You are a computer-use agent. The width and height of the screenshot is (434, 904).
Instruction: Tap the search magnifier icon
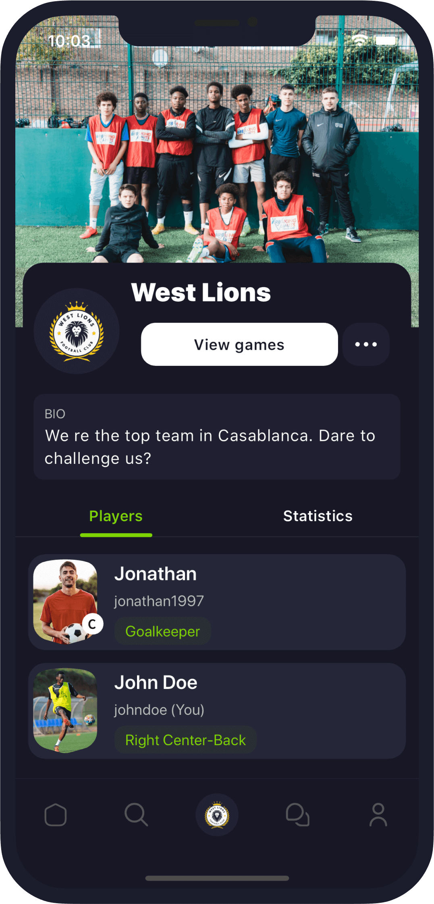(136, 814)
